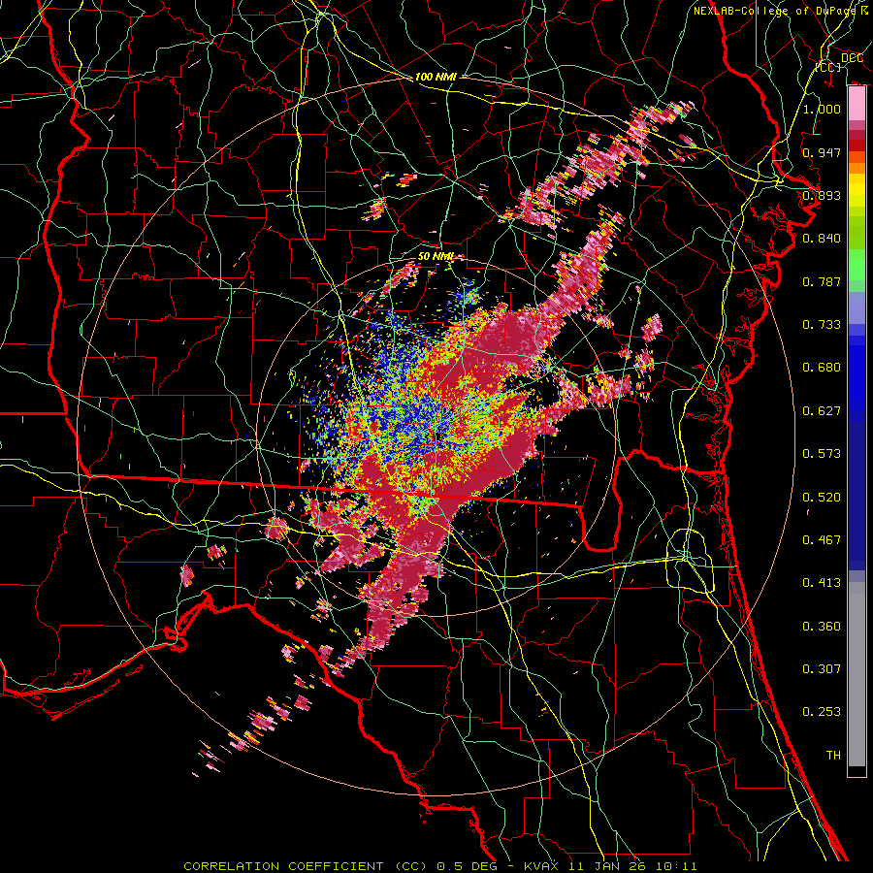Select the 0.840 legend value
This screenshot has width=873, height=873.
822,239
